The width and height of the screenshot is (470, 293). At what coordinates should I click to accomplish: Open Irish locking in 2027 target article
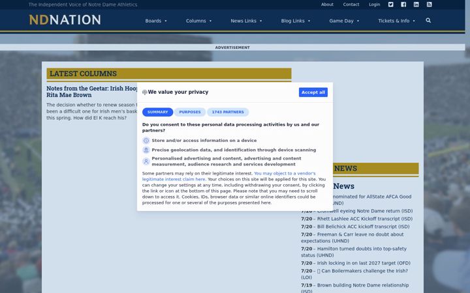tap(364, 263)
